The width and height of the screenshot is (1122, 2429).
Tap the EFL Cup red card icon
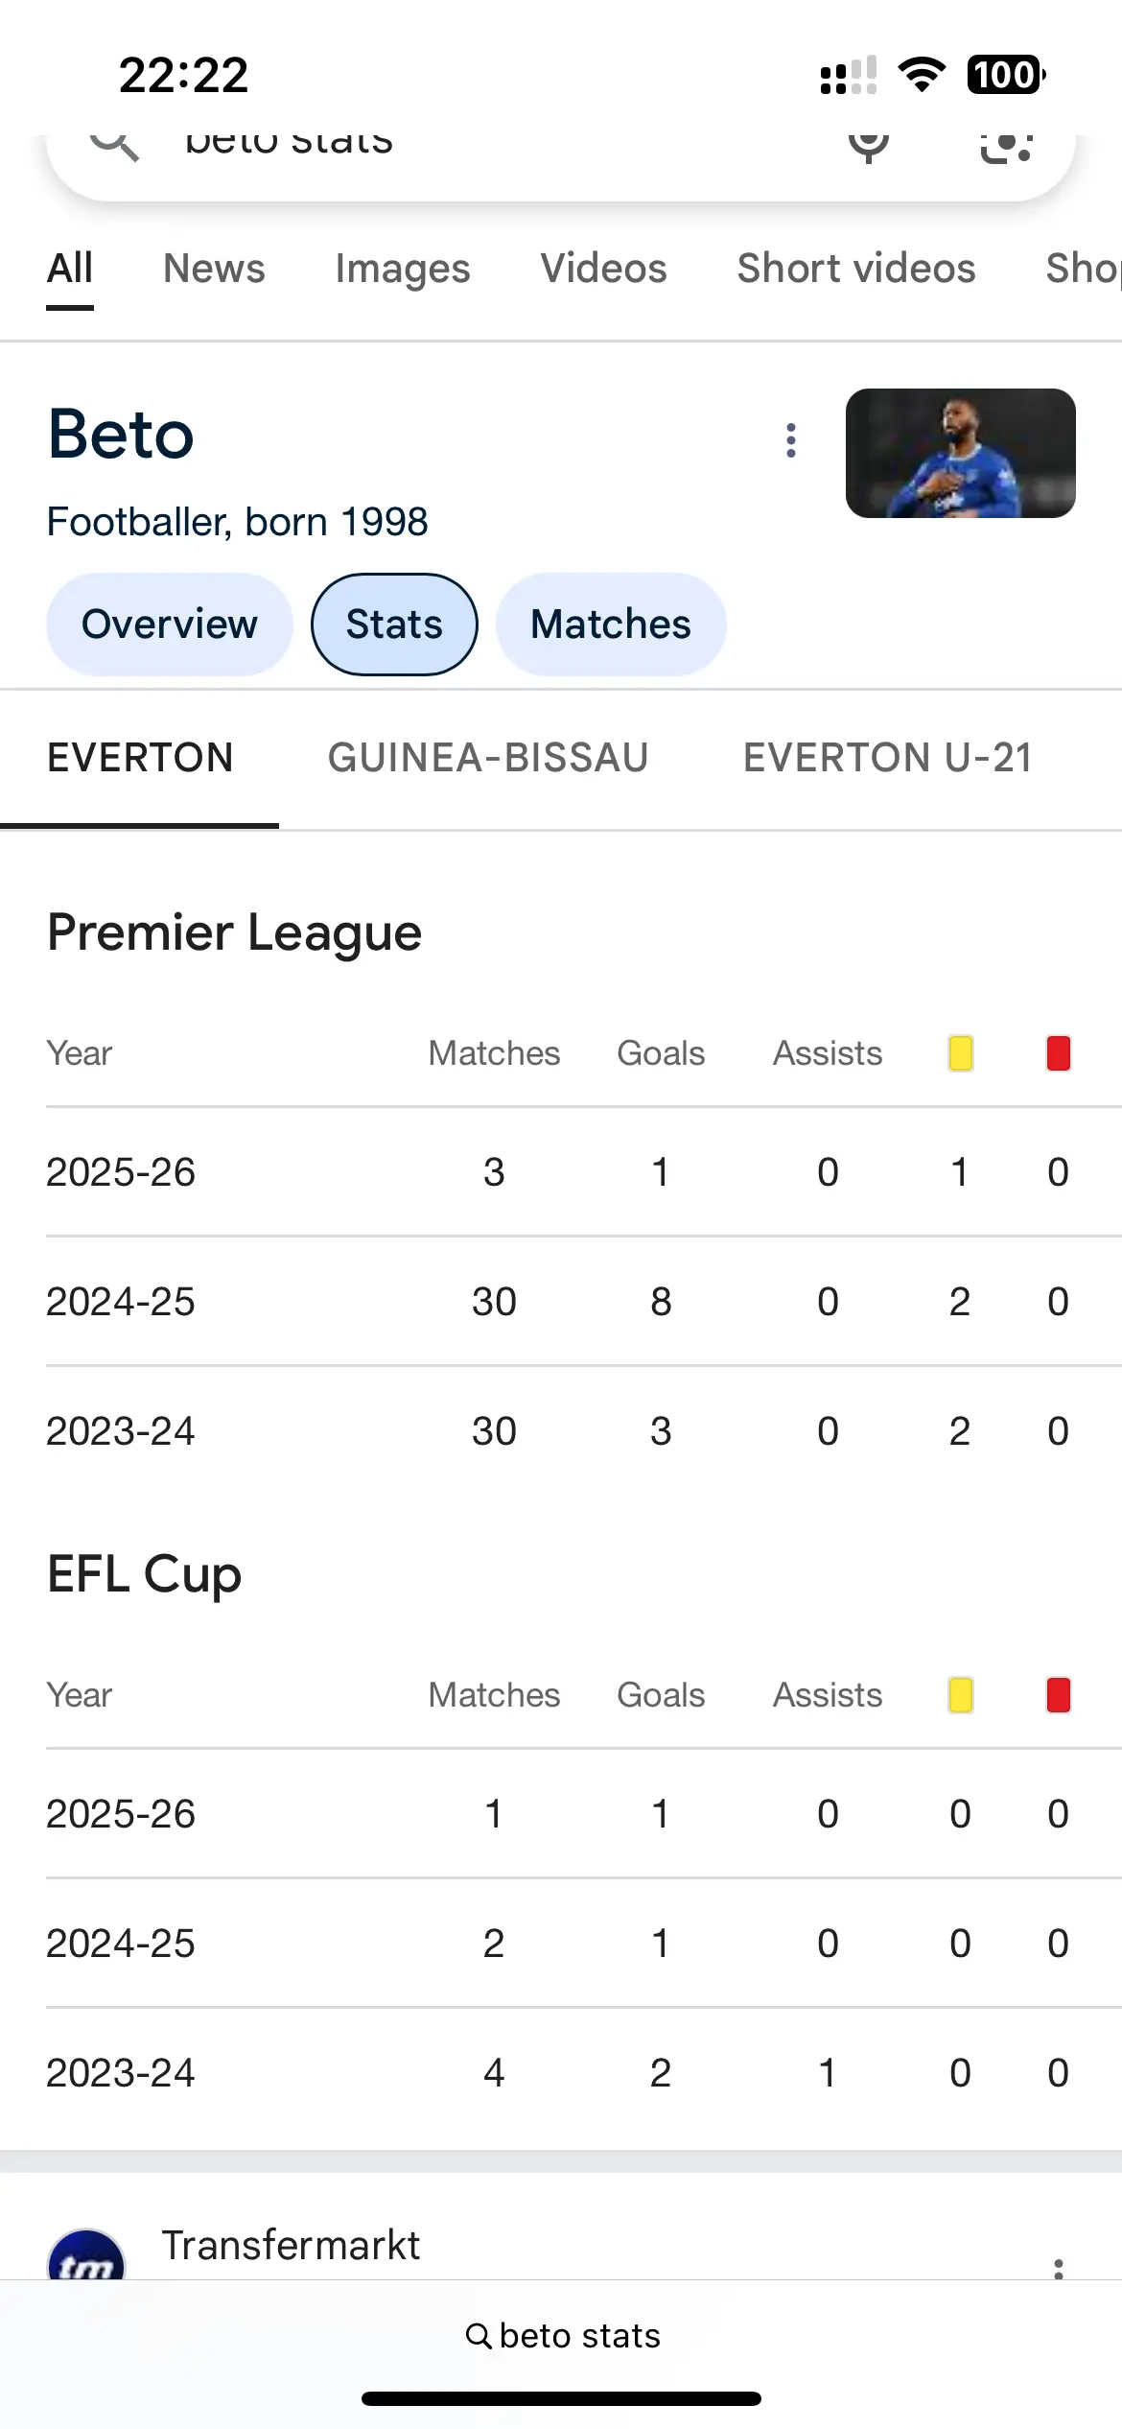(1058, 1695)
